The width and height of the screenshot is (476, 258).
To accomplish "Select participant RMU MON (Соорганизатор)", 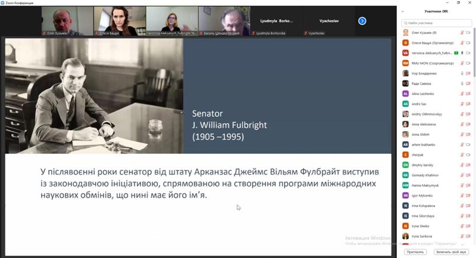I will click(433, 63).
